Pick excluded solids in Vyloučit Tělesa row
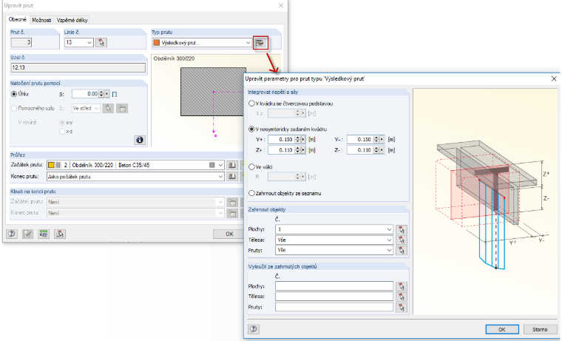562x341 pixels. coord(402,297)
